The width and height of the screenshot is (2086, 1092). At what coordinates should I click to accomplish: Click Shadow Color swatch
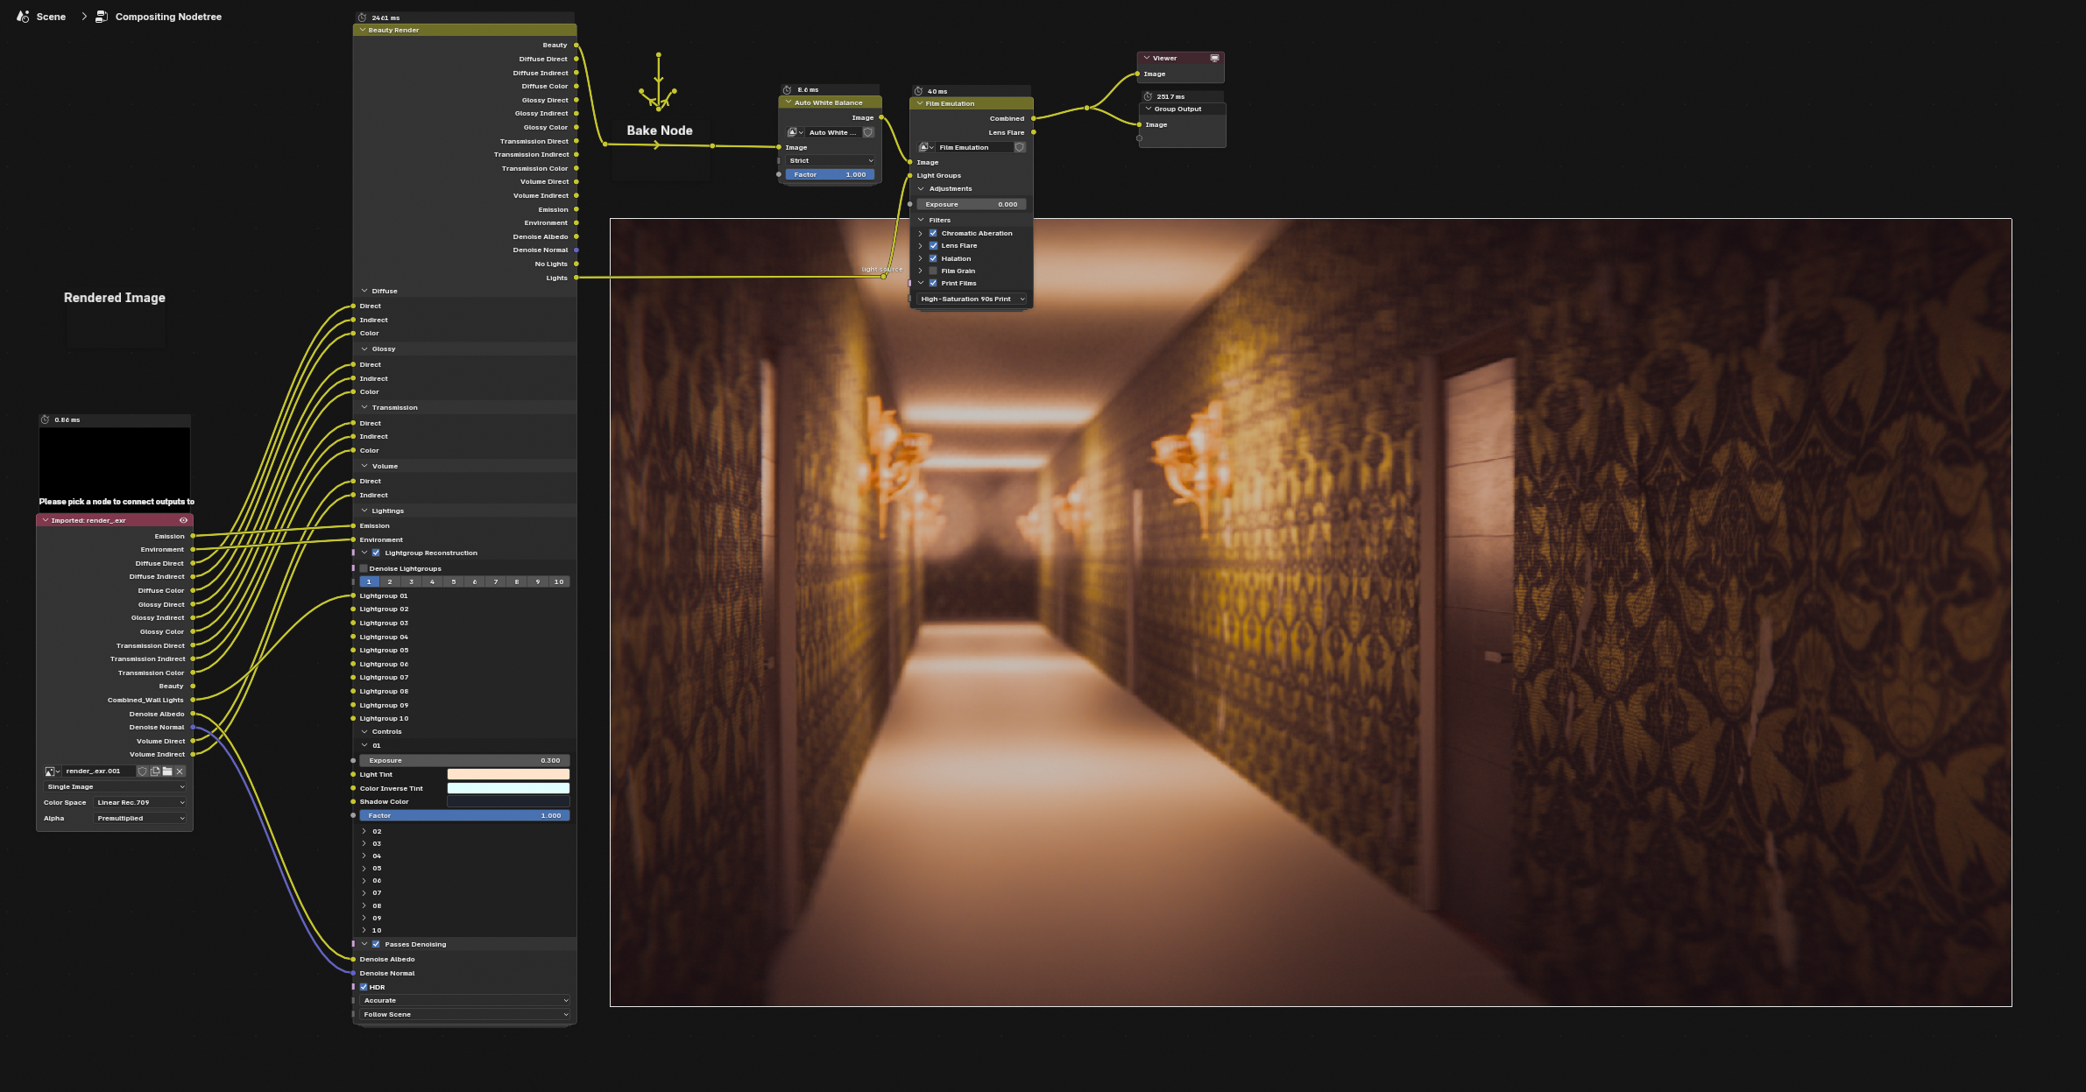[508, 801]
